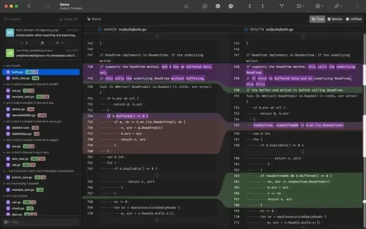
Task: Select the file bufio_test.go
Action: click(41, 78)
